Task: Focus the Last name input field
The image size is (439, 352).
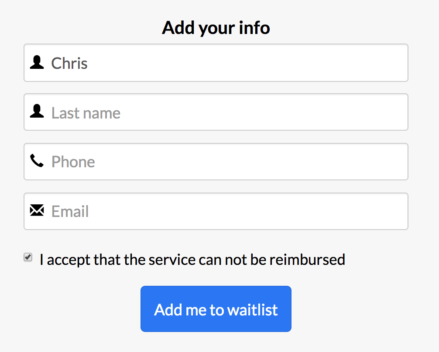Action: coord(216,112)
